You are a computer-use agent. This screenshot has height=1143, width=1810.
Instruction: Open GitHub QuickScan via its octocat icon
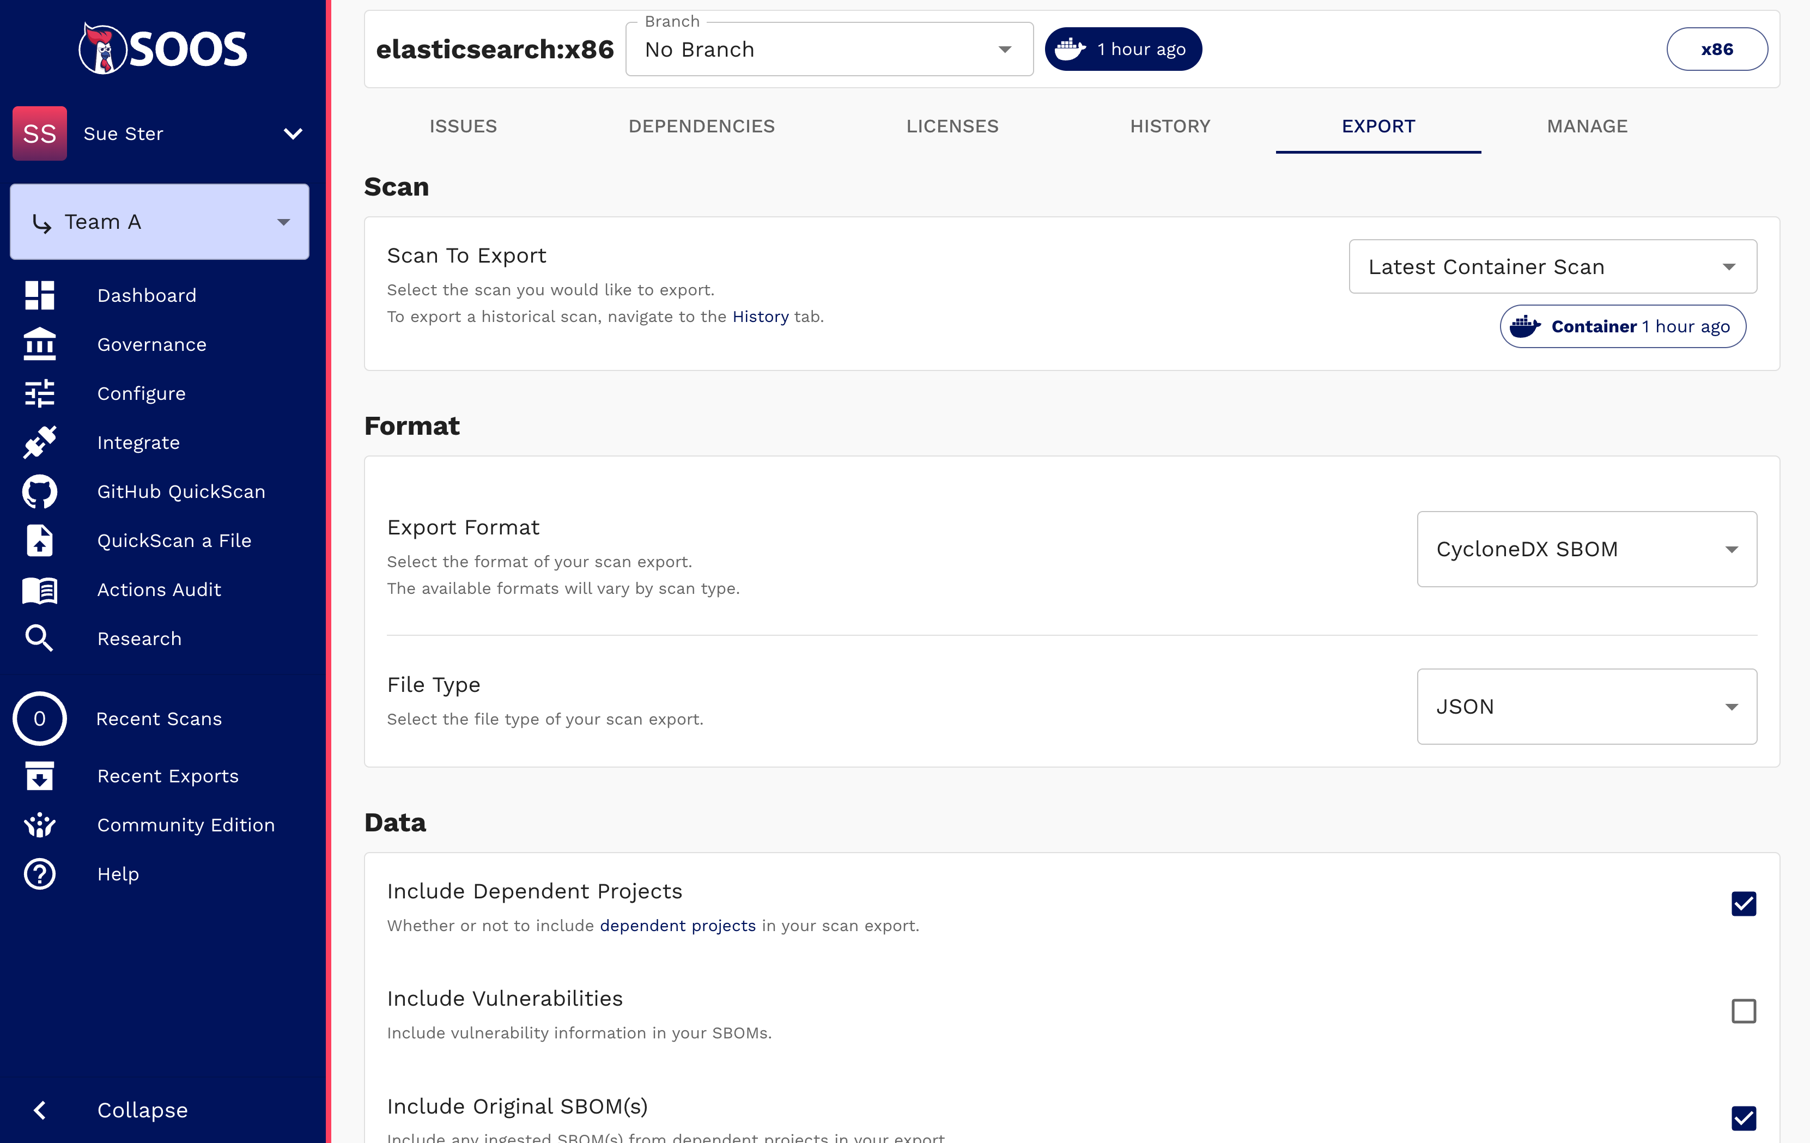pos(40,491)
